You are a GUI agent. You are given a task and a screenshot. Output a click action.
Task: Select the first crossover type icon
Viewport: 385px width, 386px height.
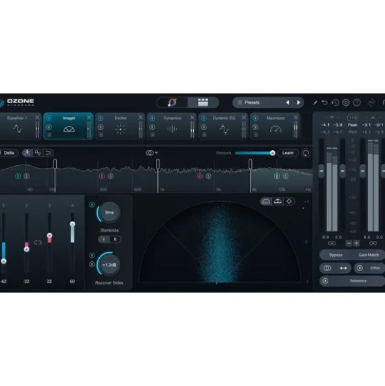(27, 153)
